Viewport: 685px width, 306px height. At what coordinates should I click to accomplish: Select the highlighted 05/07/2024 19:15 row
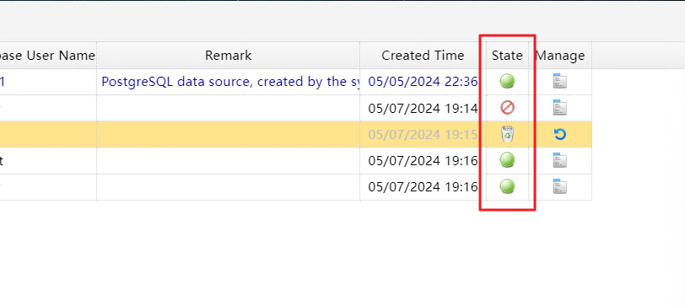(296, 134)
